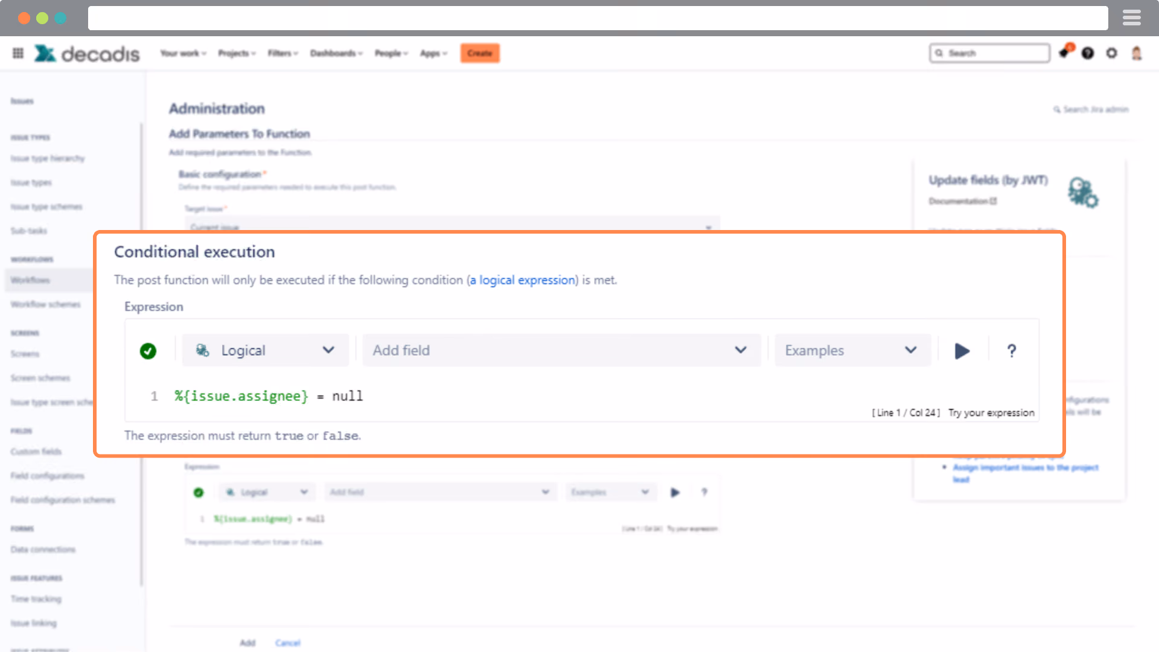This screenshot has height=652, width=1159.
Task: Open Time tracking in sidebar
Action: (x=36, y=599)
